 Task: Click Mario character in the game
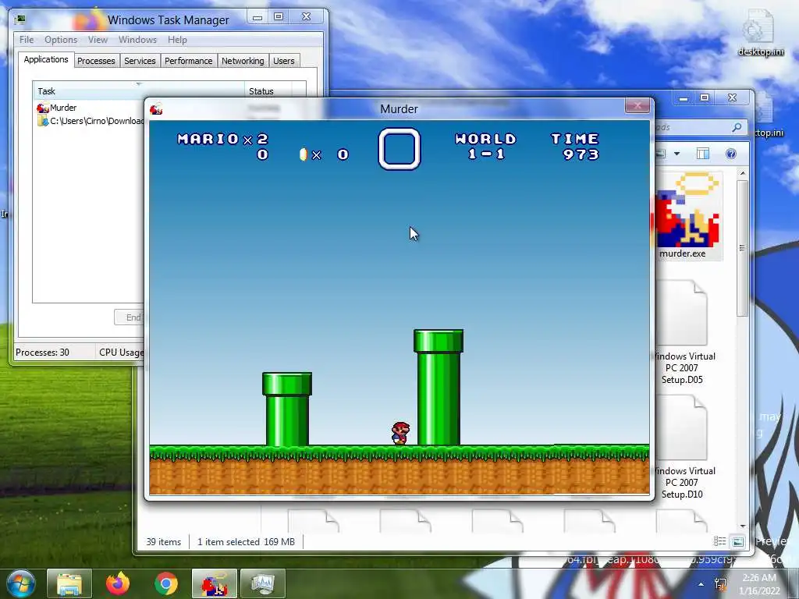[400, 434]
